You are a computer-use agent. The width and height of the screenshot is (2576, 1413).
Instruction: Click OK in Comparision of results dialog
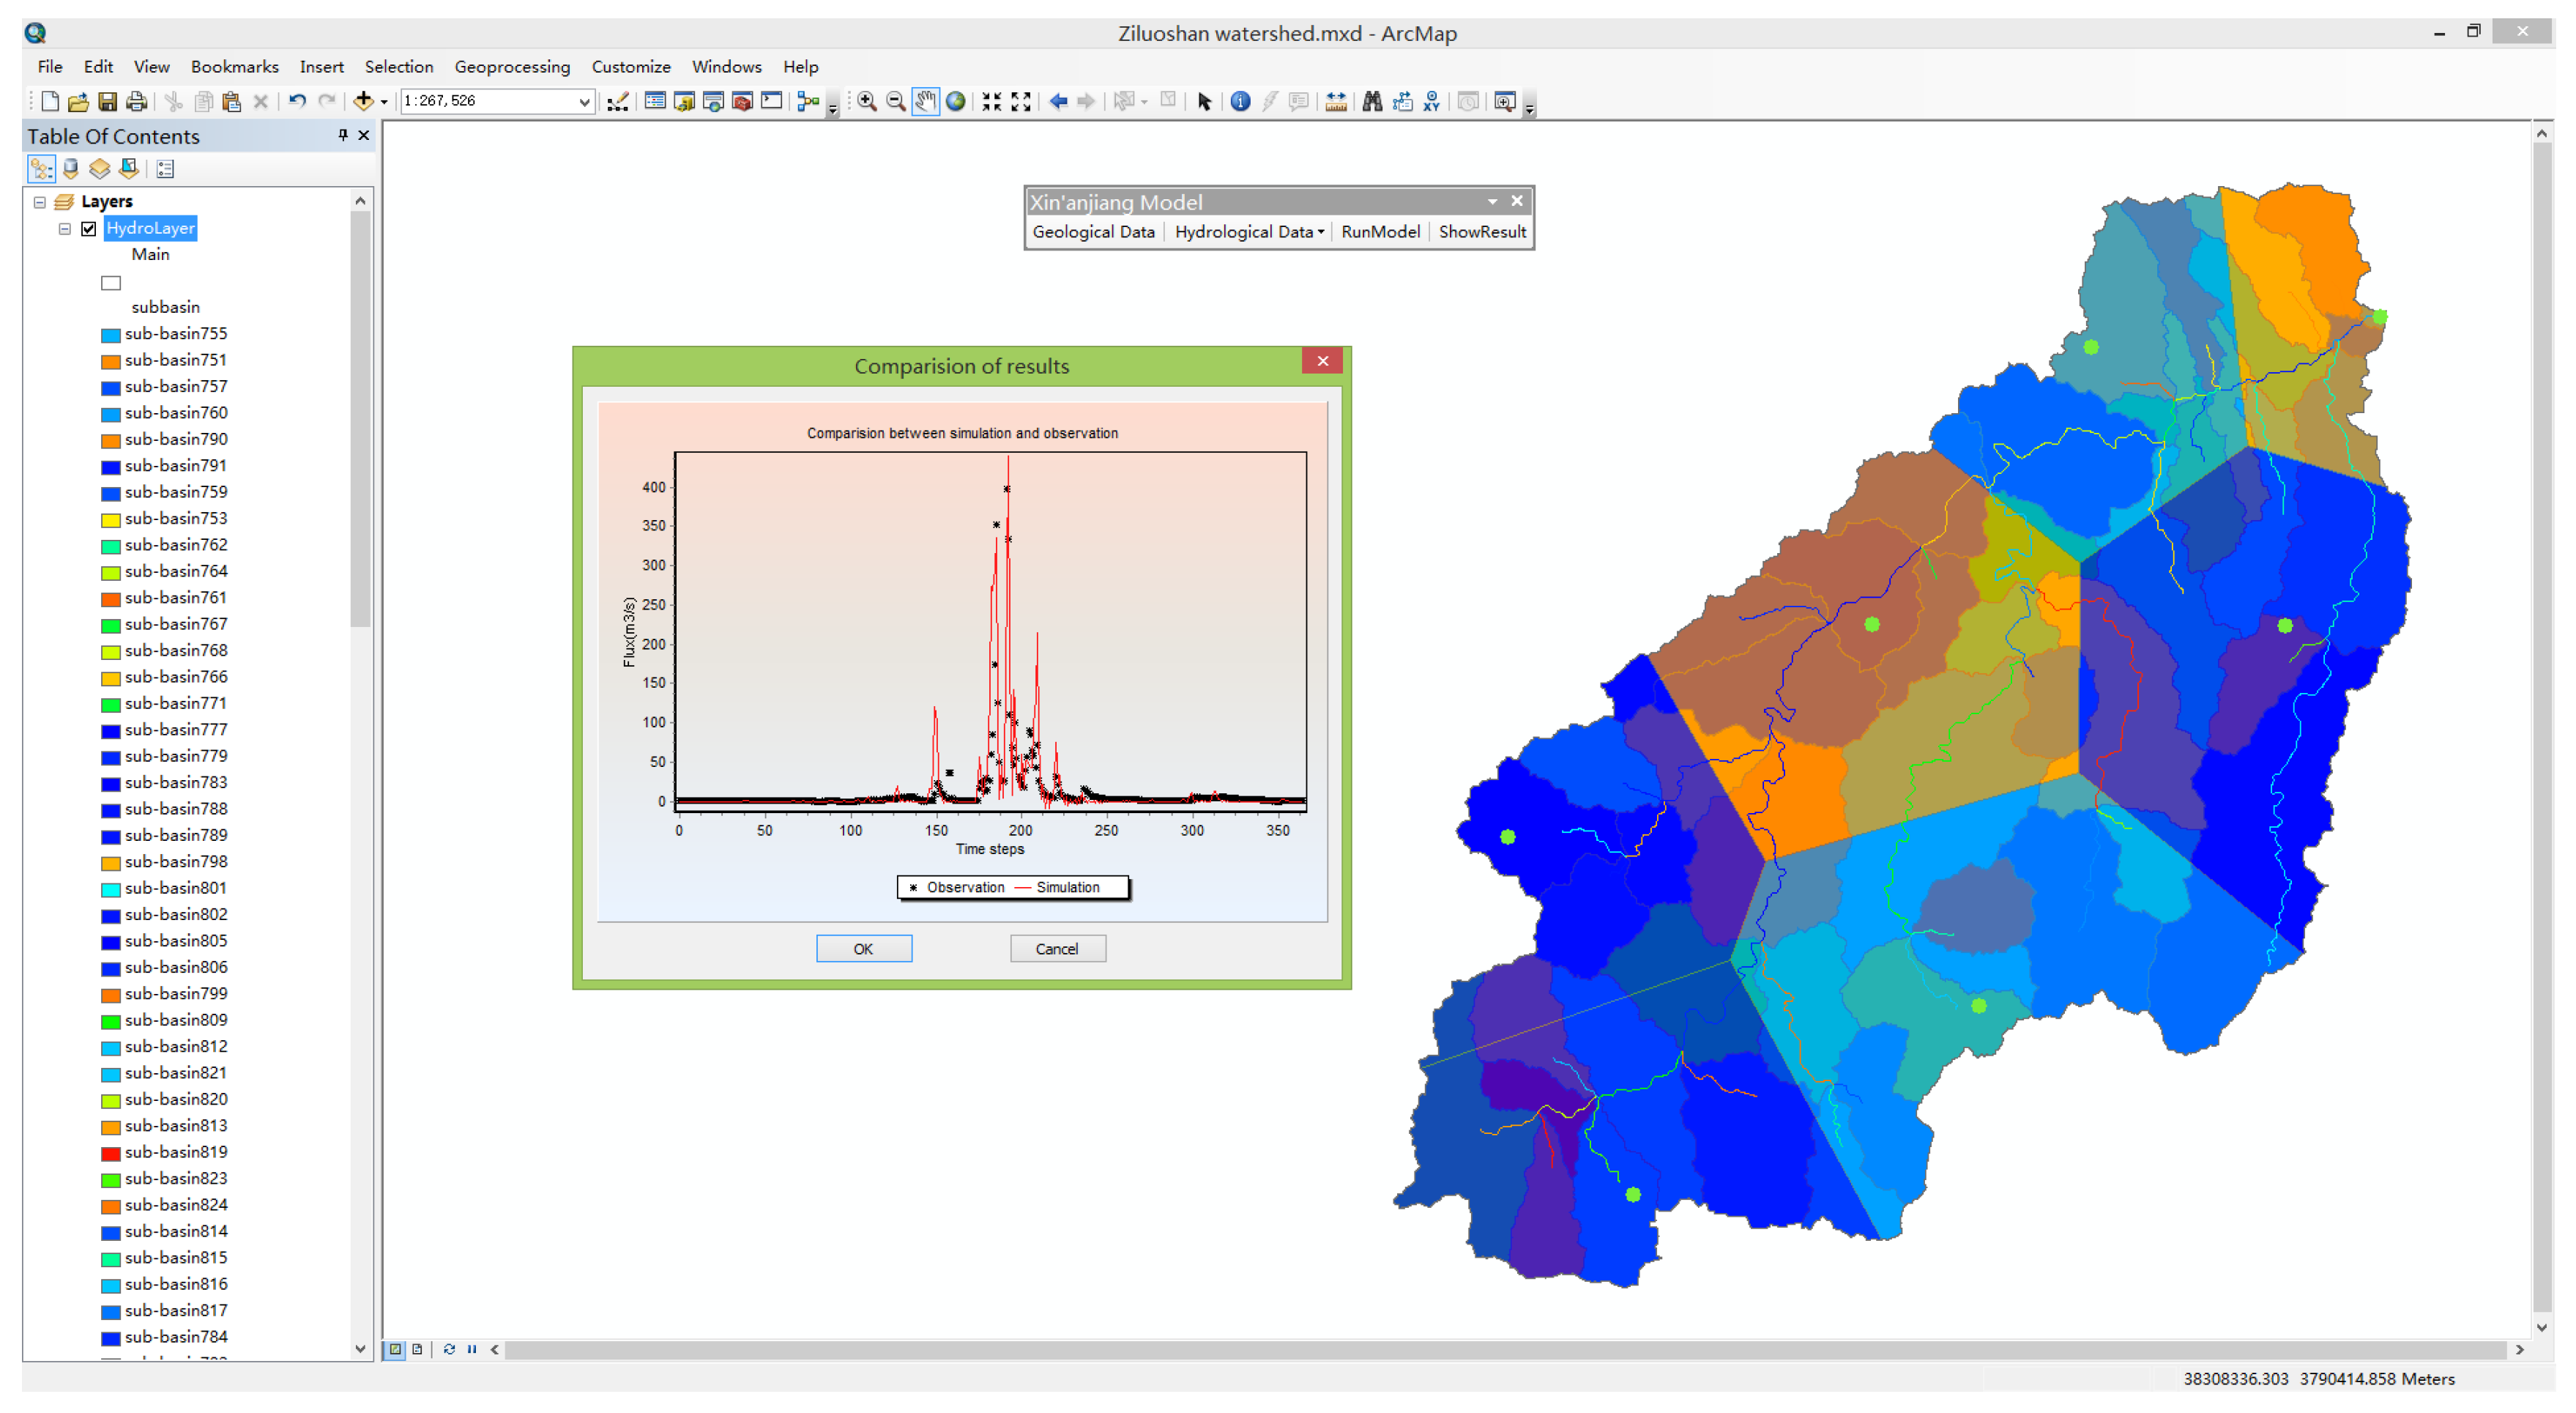pyautogui.click(x=863, y=949)
